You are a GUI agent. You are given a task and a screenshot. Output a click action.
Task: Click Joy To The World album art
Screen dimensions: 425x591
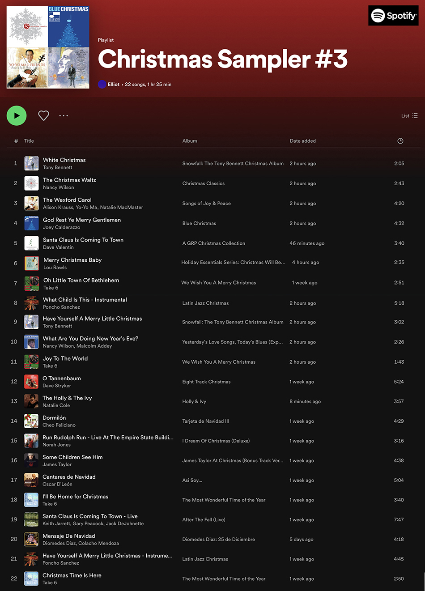click(x=31, y=362)
